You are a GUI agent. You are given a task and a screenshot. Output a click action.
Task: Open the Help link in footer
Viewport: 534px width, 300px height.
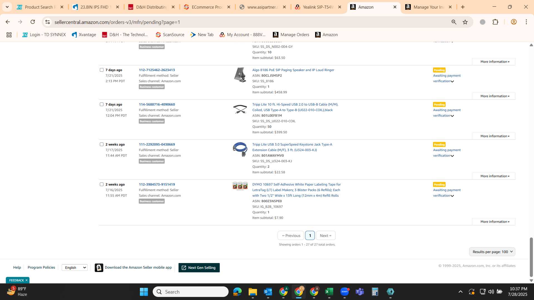point(17,267)
